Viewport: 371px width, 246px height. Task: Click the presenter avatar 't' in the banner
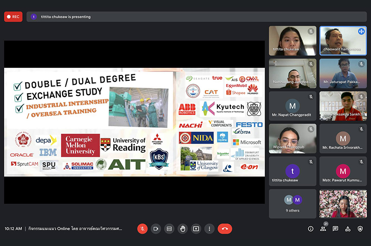(34, 17)
